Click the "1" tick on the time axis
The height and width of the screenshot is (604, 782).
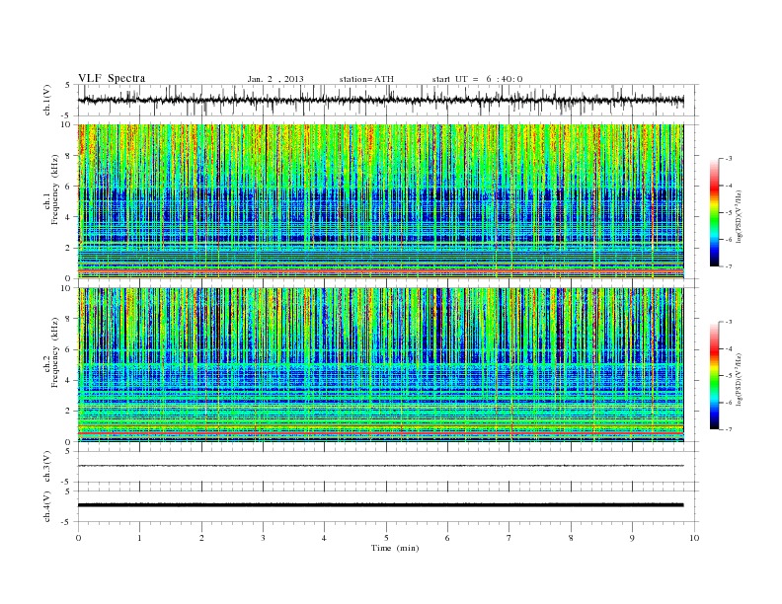coord(139,538)
